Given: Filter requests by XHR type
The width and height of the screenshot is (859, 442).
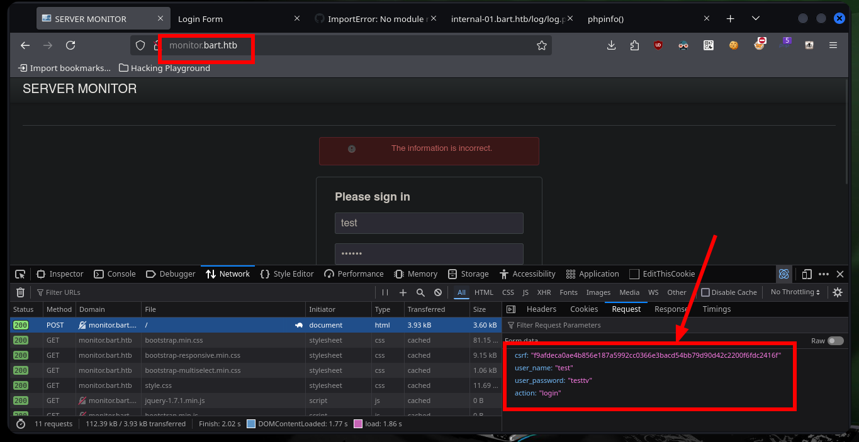Looking at the screenshot, I should [x=544, y=292].
